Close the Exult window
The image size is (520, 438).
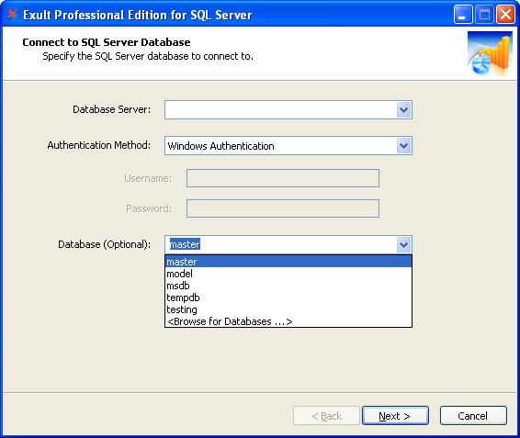[x=505, y=15]
